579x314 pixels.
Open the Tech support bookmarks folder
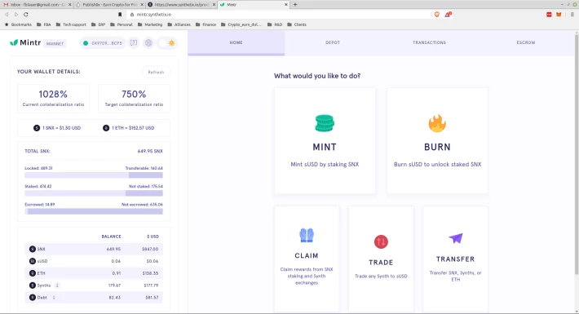71,24
